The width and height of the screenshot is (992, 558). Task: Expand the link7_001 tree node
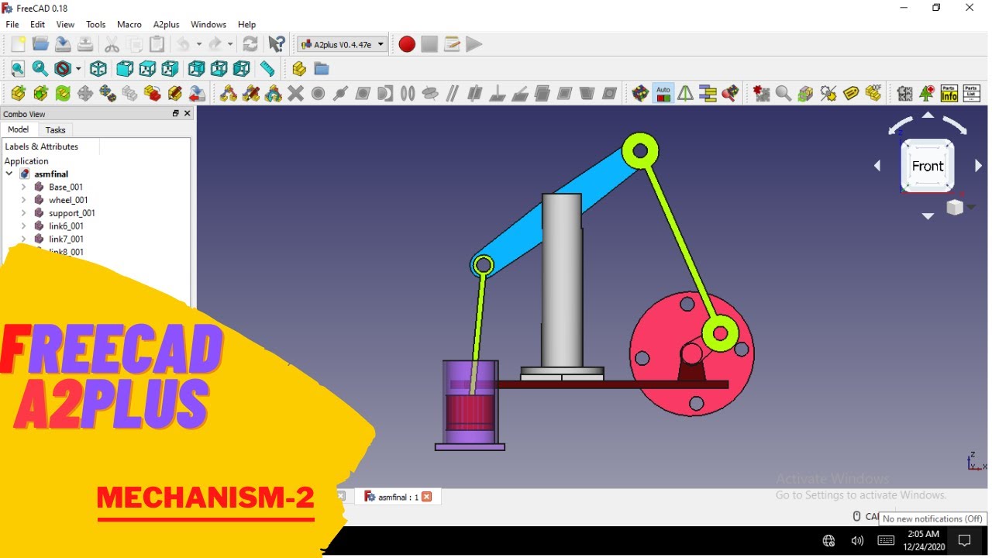pyautogui.click(x=24, y=239)
